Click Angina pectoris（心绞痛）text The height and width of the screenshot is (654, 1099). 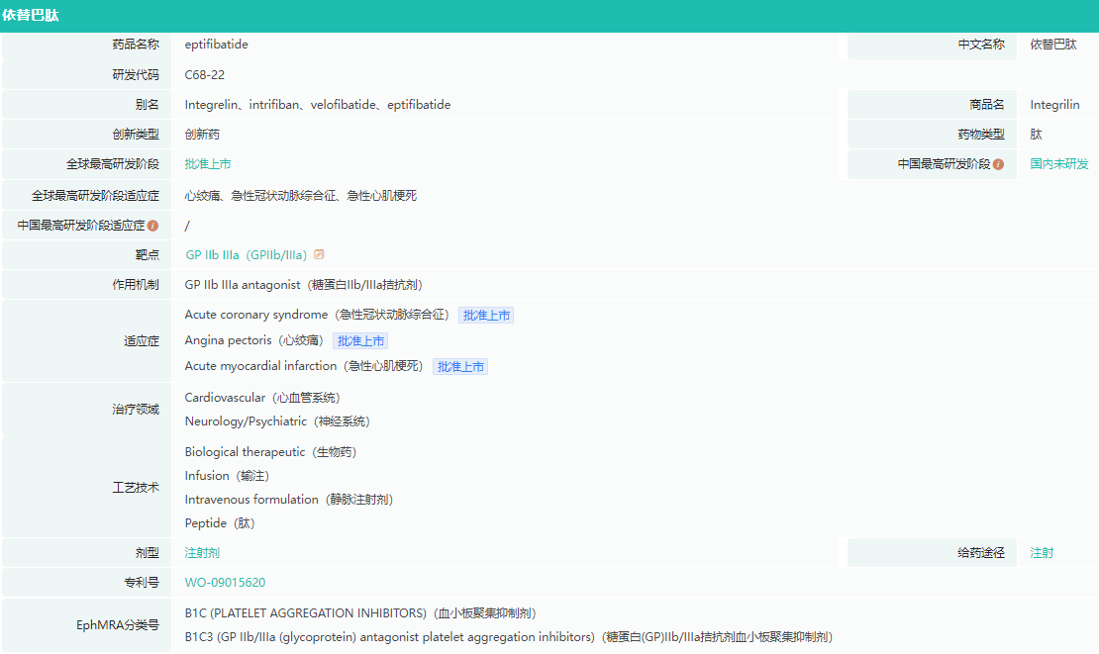coord(253,340)
